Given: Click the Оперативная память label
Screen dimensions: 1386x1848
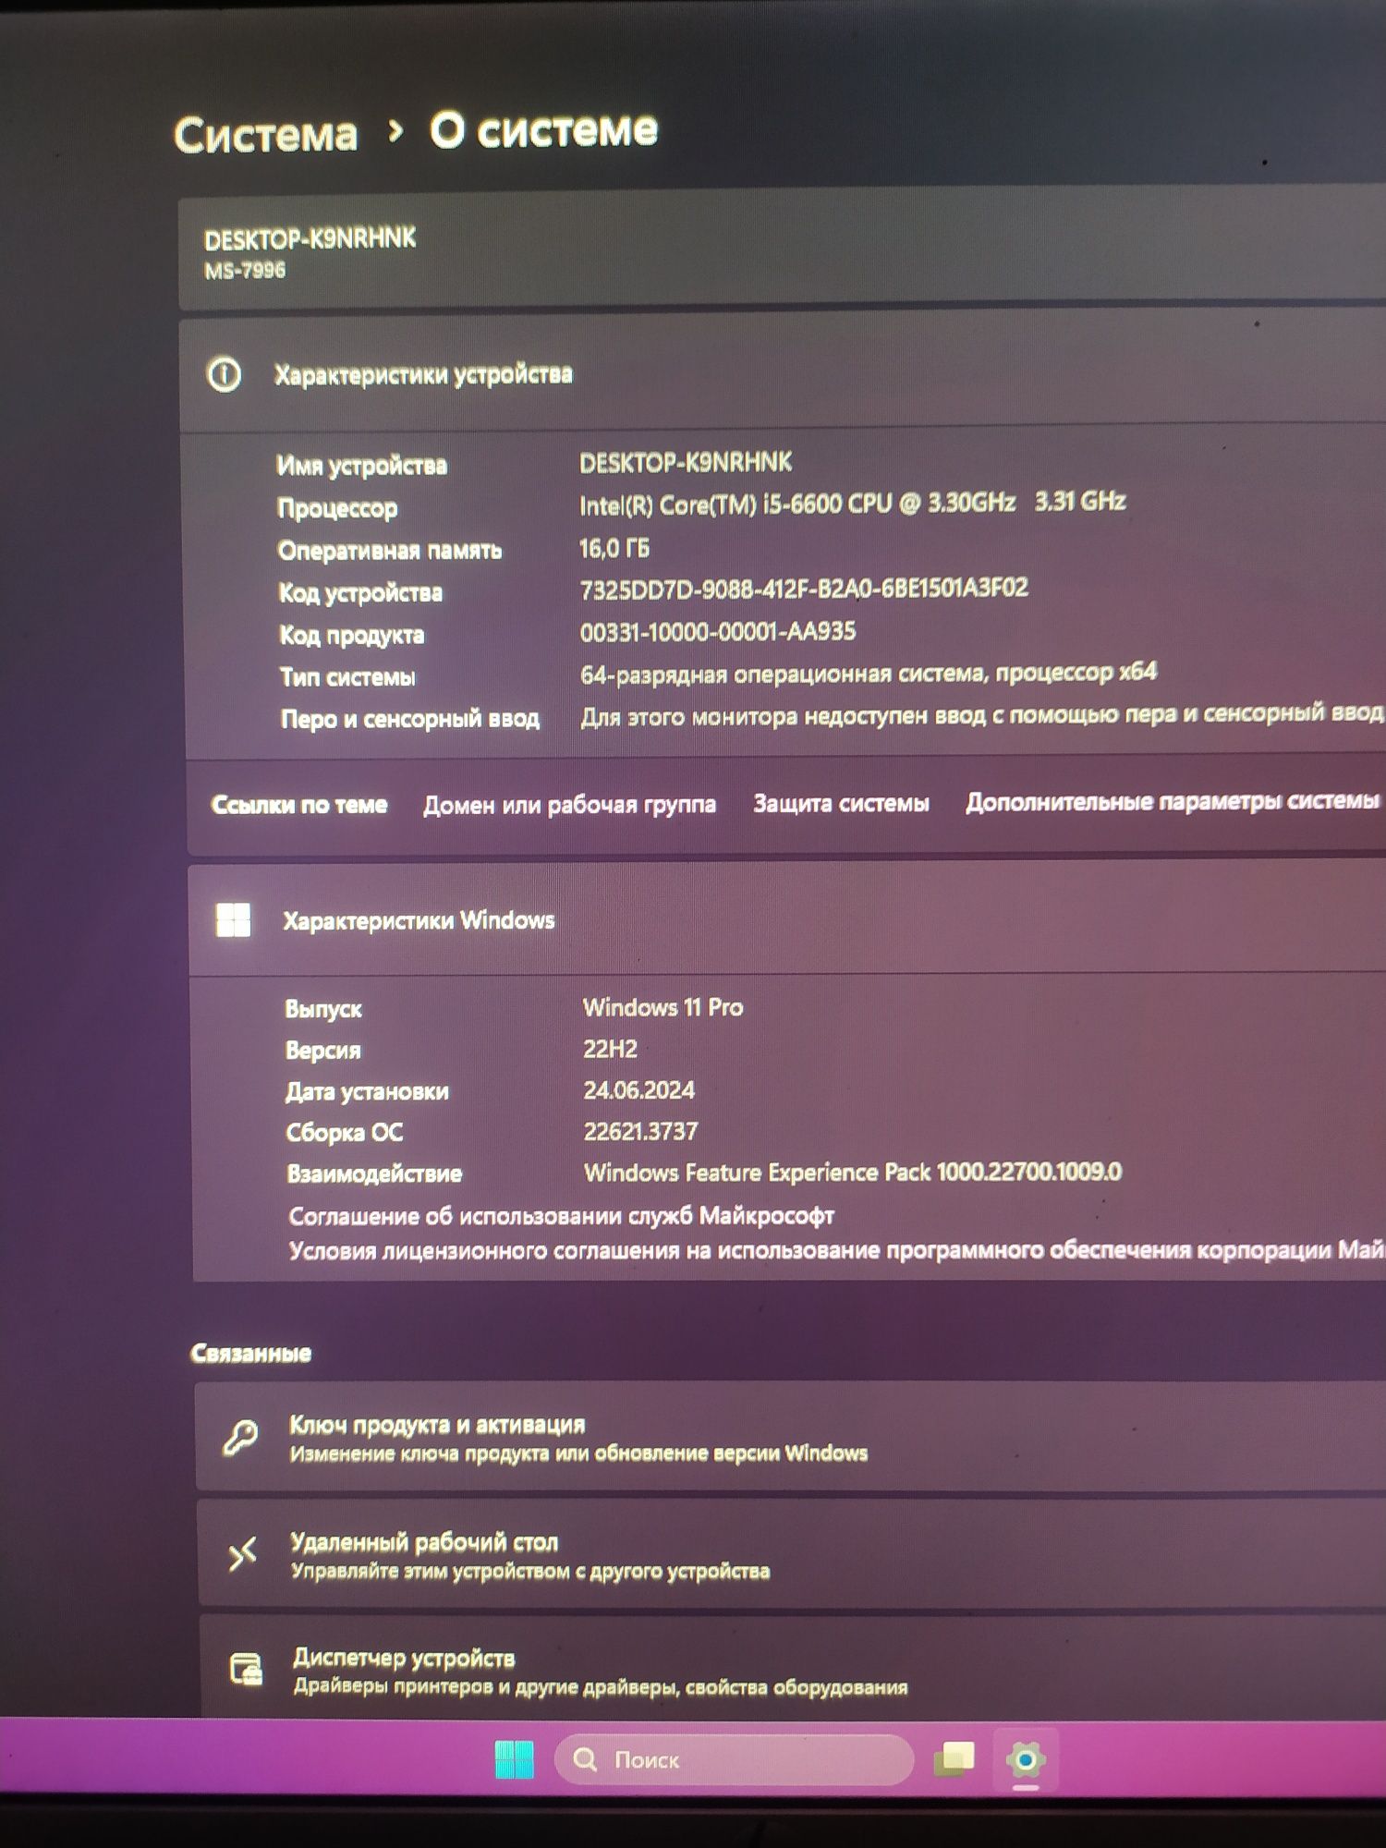Looking at the screenshot, I should (390, 551).
